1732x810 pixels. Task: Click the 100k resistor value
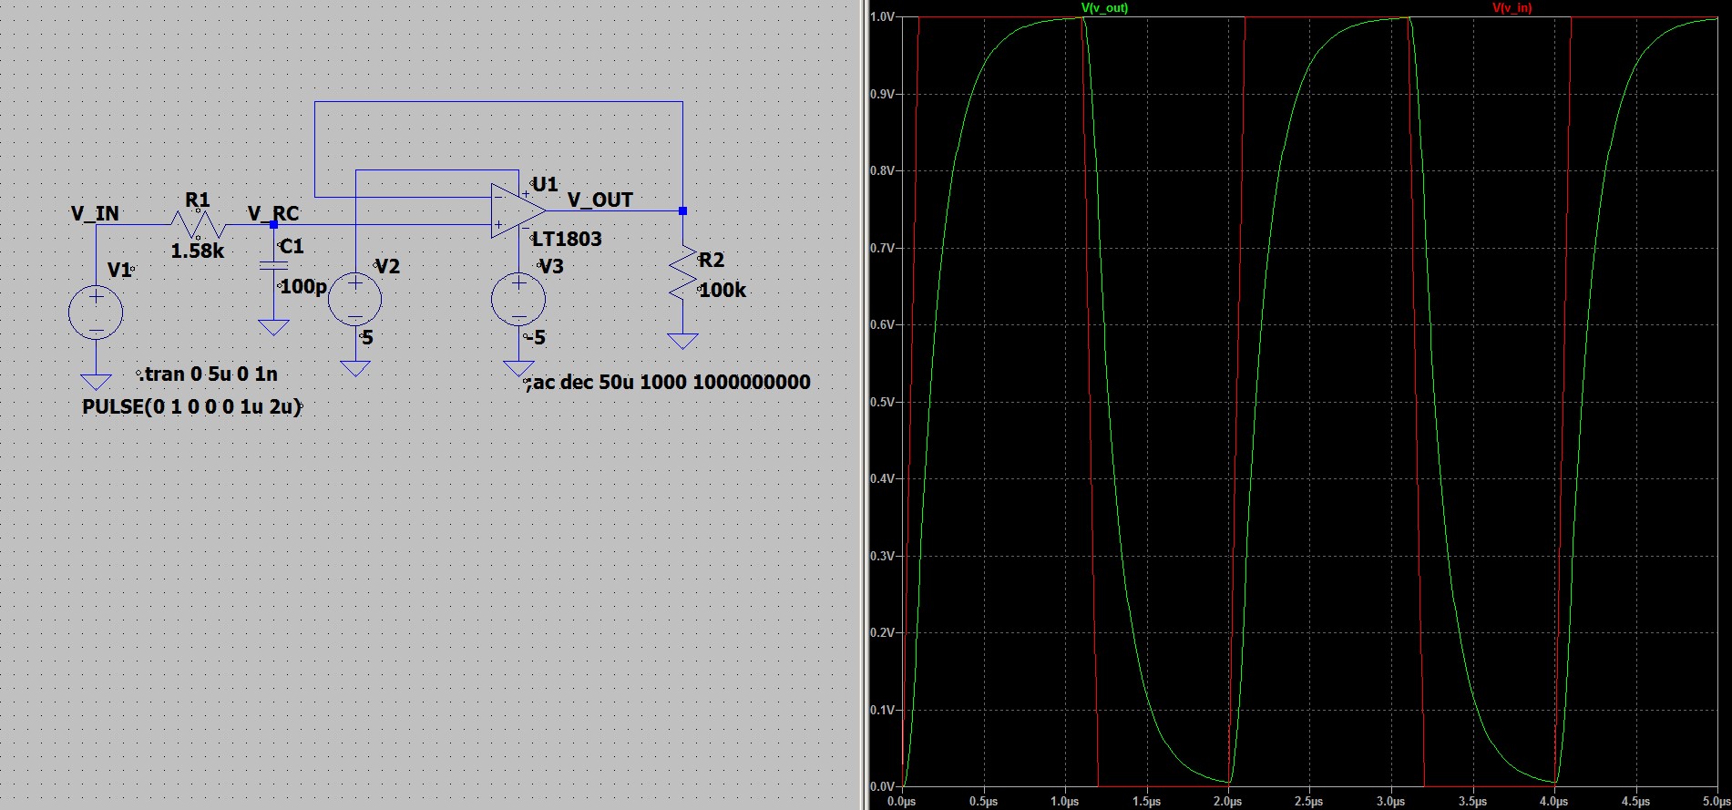point(723,290)
